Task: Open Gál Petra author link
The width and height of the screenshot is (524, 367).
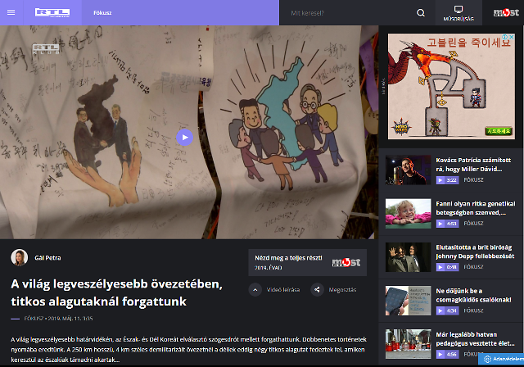Action: pos(47,258)
